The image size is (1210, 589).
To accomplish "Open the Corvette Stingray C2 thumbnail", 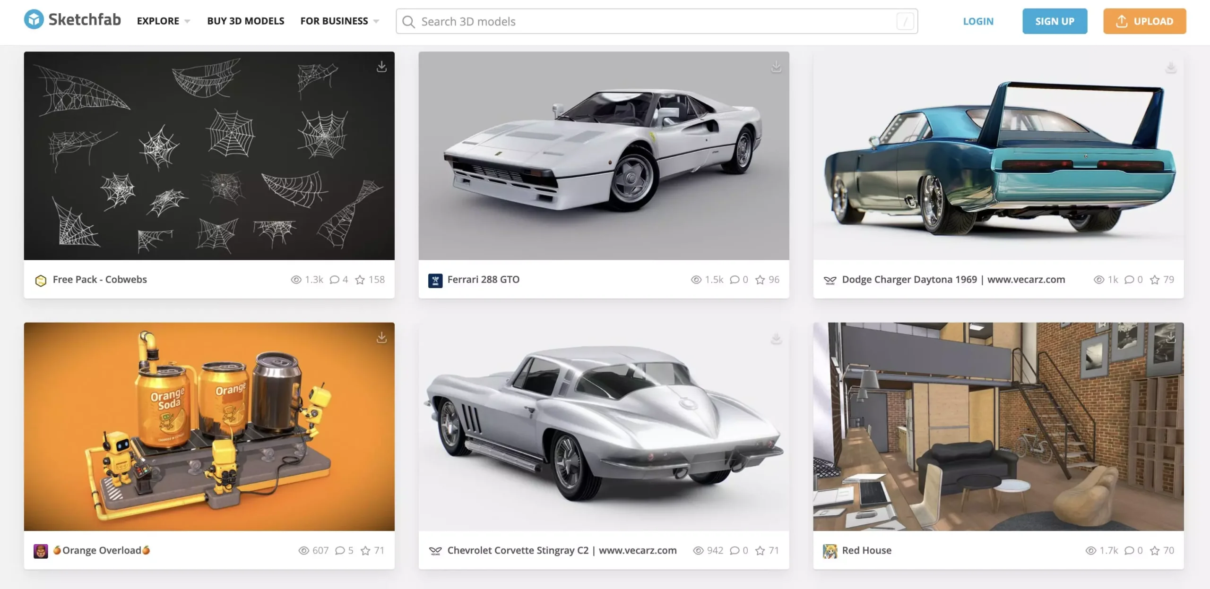I will pyautogui.click(x=604, y=426).
